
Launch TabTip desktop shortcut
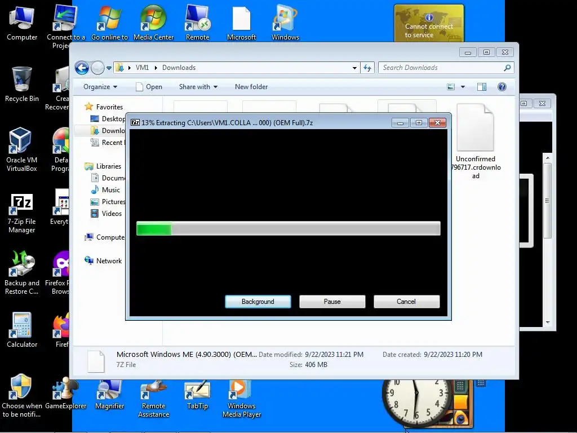tap(197, 395)
